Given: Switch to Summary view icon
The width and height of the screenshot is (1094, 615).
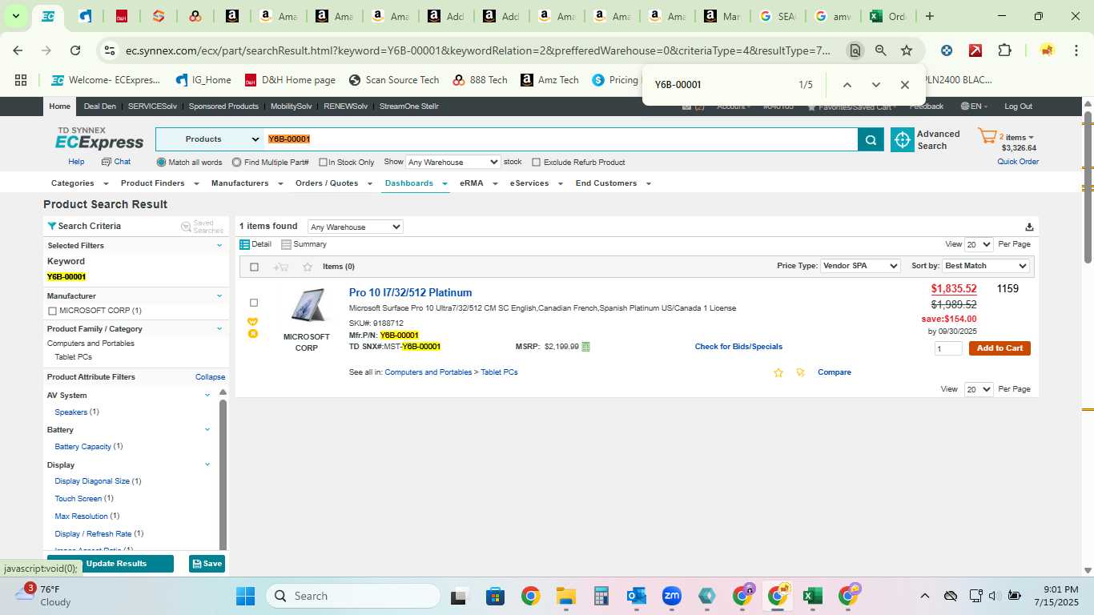Looking at the screenshot, I should (x=286, y=244).
